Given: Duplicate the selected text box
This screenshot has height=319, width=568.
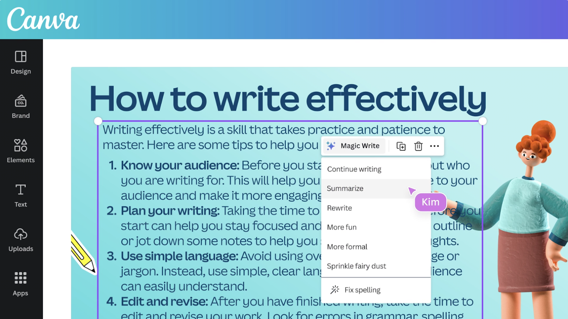Looking at the screenshot, I should tap(401, 146).
